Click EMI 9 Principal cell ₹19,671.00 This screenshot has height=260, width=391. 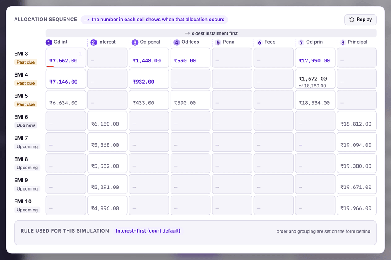click(x=357, y=184)
